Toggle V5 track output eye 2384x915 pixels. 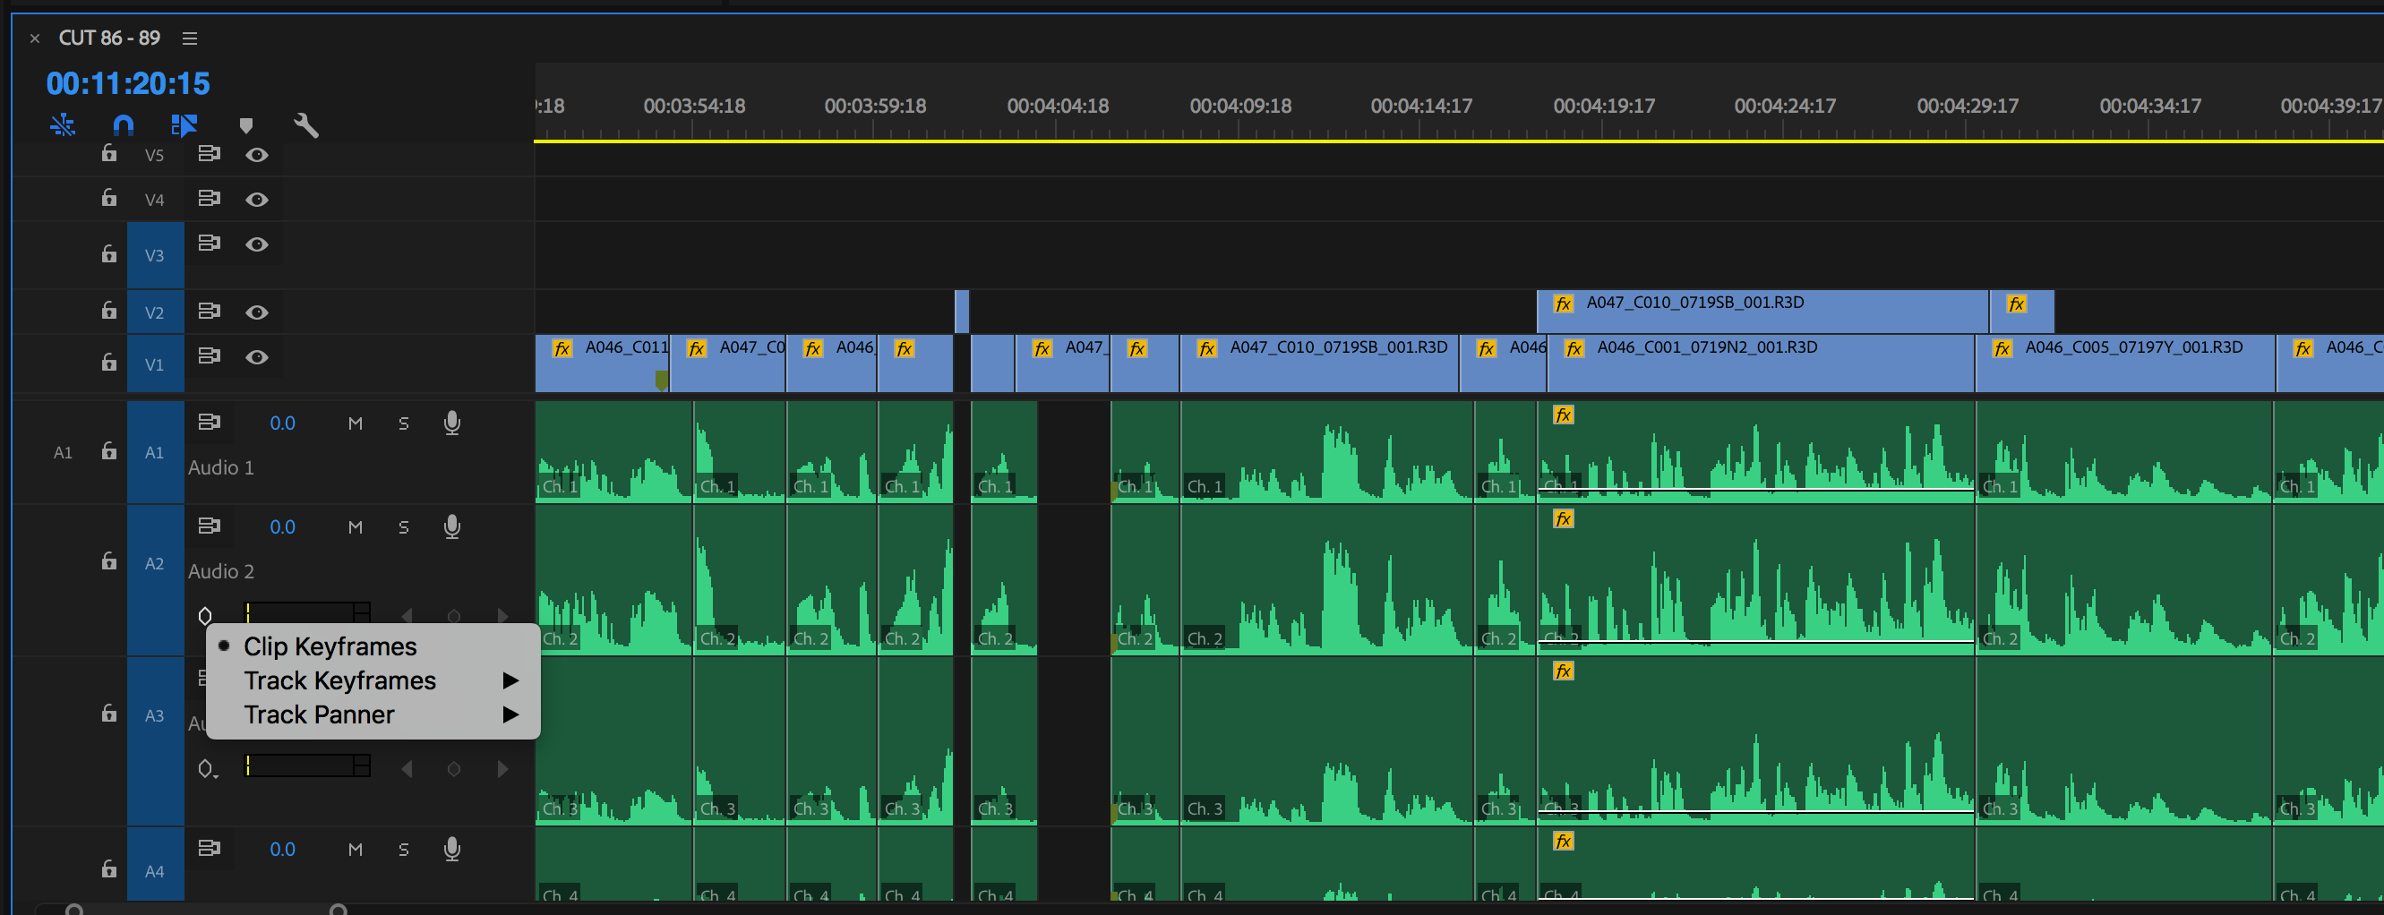257,155
